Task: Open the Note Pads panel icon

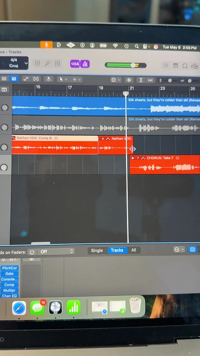Action: pyautogui.click(x=176, y=65)
